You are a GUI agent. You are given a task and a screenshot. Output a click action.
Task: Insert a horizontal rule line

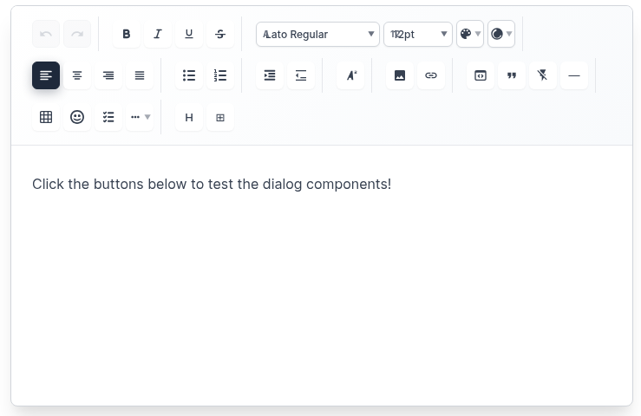point(574,75)
